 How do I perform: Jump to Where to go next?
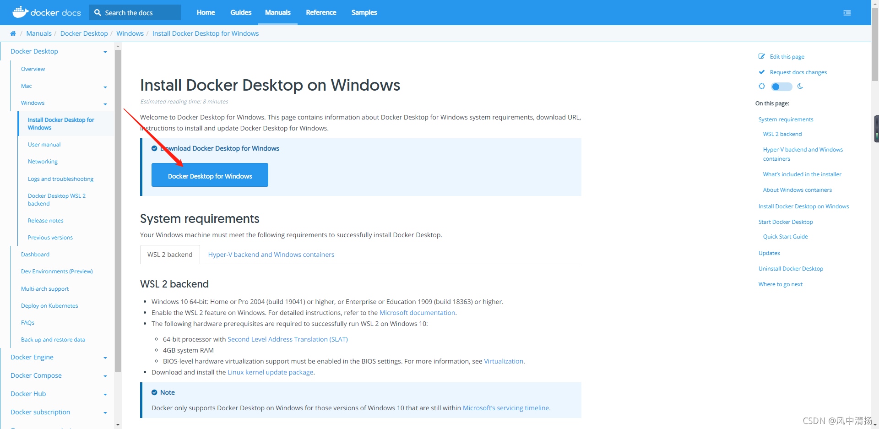coord(780,284)
